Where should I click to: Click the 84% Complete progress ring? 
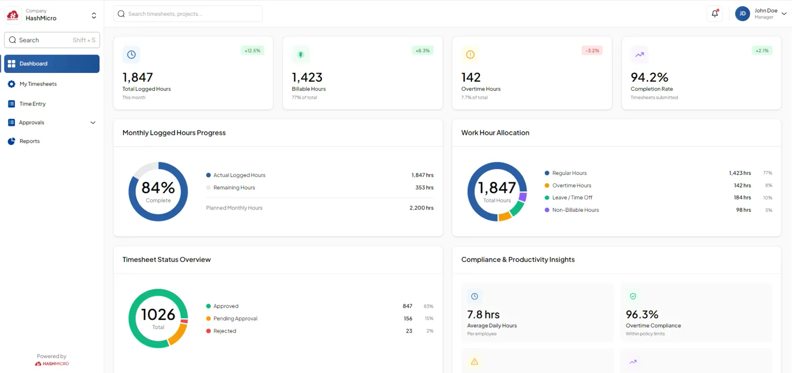(x=158, y=192)
